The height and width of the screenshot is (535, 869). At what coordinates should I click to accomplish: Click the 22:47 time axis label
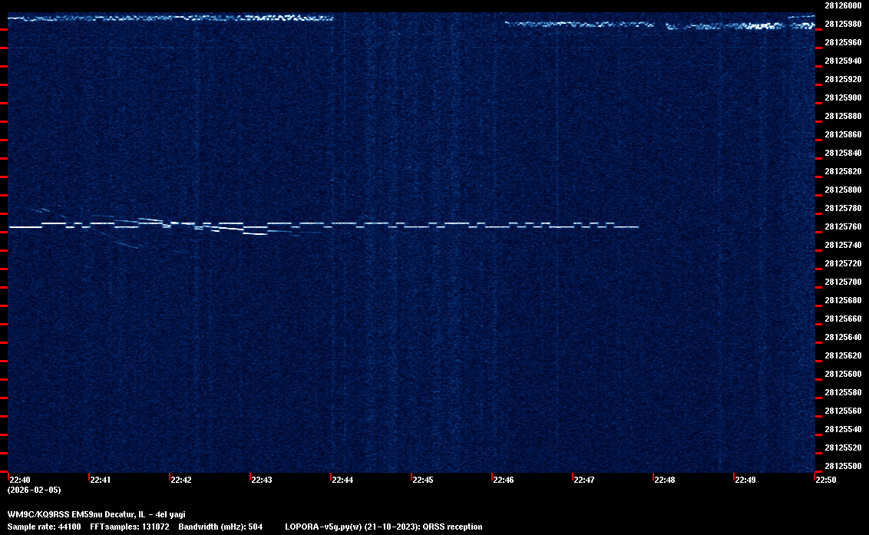583,481
